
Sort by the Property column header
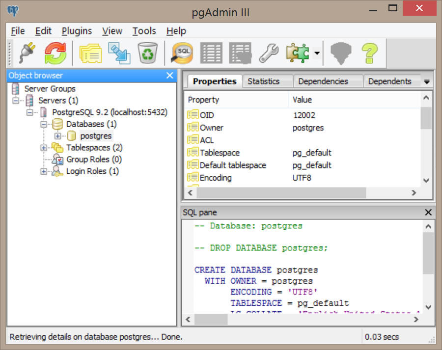click(x=236, y=100)
